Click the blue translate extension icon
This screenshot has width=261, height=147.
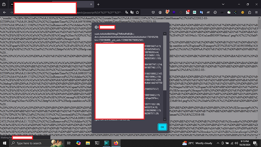(x=201, y=12)
